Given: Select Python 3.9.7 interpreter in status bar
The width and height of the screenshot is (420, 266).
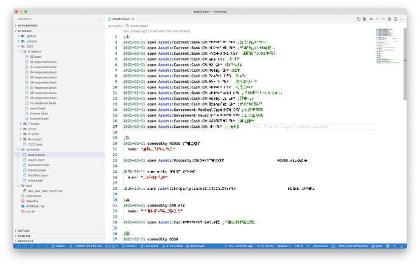Looking at the screenshot, I should (89, 246).
